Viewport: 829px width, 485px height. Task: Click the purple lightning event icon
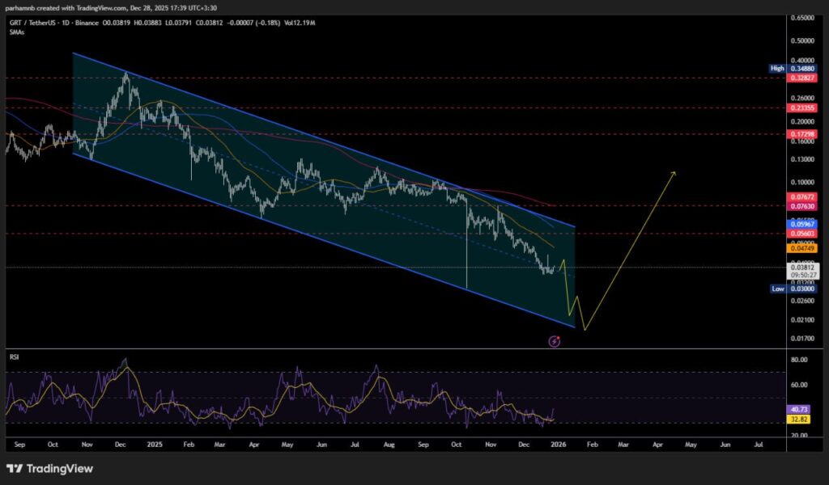pos(555,342)
